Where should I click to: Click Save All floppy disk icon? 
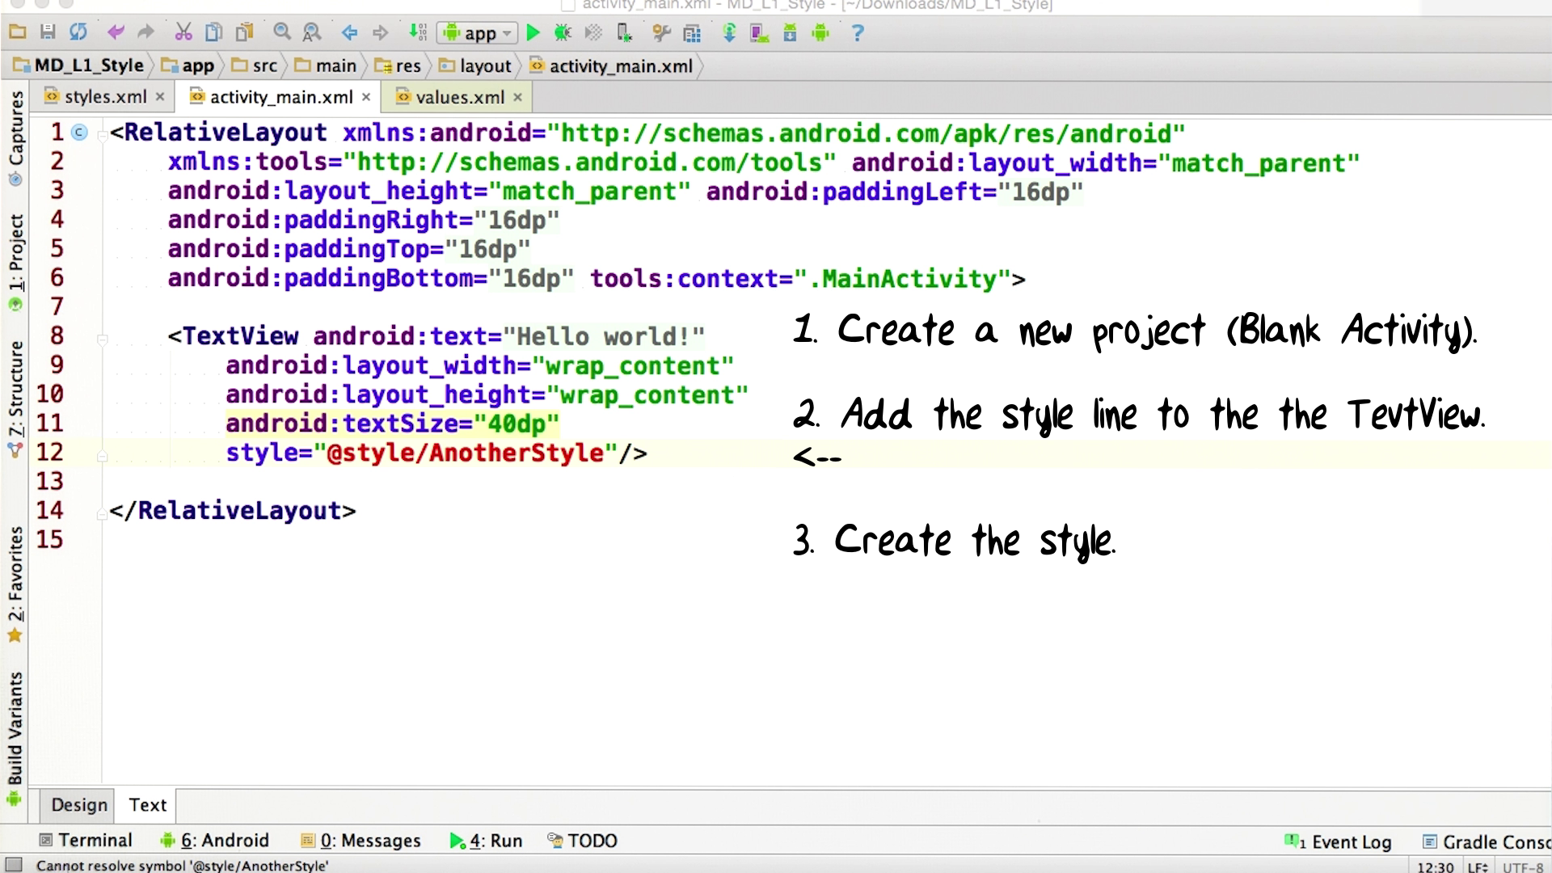48,32
